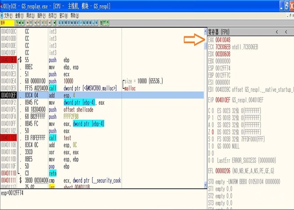Run the program with the play icon
Screen dimensions: 294x210
(x=27, y=23)
